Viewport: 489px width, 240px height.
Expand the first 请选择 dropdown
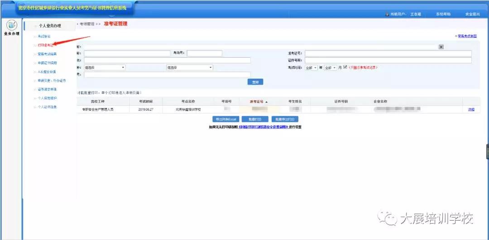(105, 67)
